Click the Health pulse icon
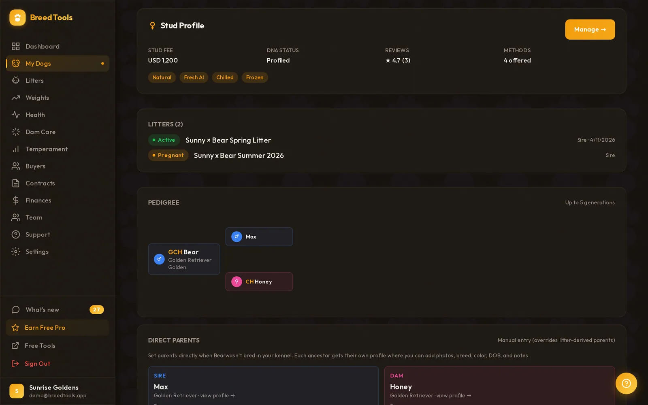Viewport: 648px width, 405px height. tap(16, 115)
